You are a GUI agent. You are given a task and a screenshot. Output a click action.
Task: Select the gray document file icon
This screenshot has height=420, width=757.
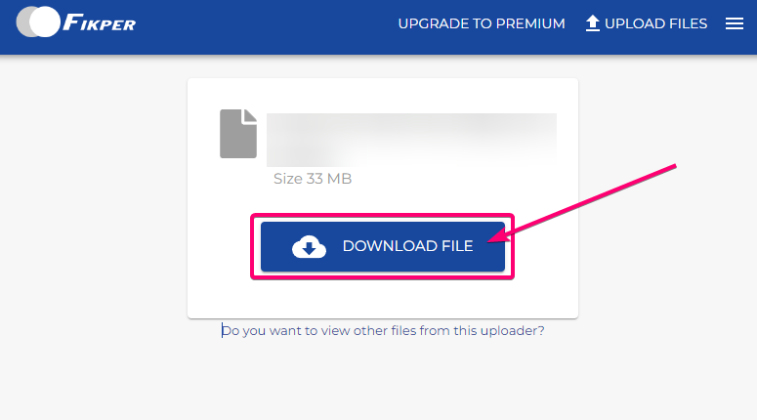pyautogui.click(x=238, y=134)
